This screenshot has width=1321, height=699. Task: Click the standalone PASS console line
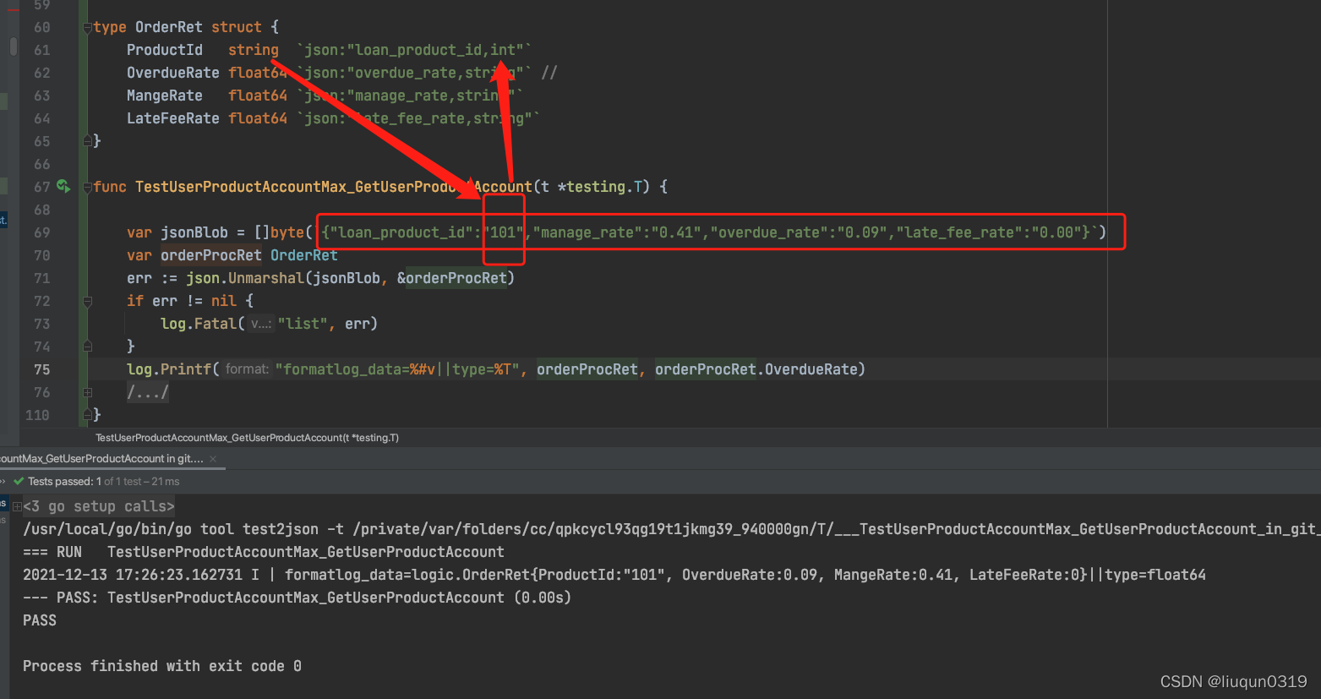pyautogui.click(x=40, y=620)
